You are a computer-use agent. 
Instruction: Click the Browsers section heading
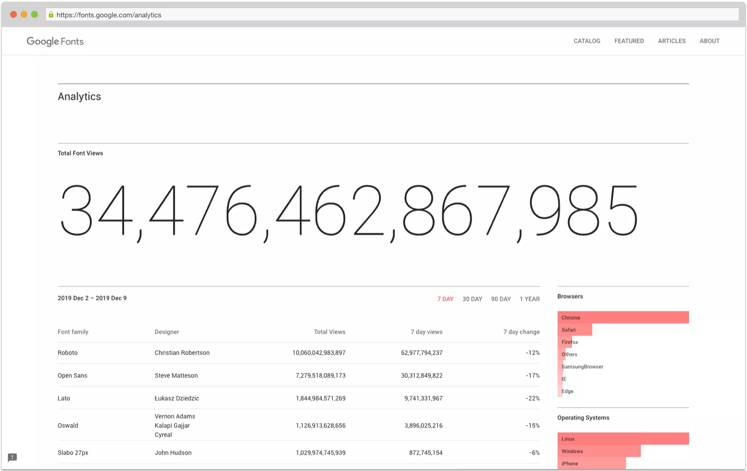(x=570, y=296)
